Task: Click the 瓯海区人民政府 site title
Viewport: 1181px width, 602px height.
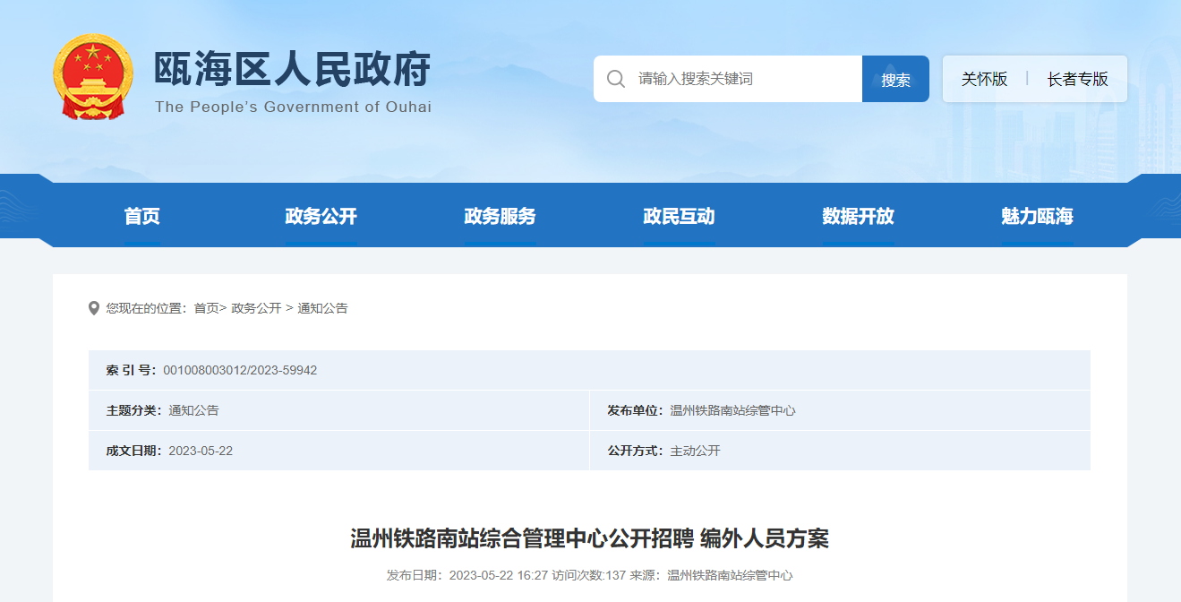Action: pos(292,70)
